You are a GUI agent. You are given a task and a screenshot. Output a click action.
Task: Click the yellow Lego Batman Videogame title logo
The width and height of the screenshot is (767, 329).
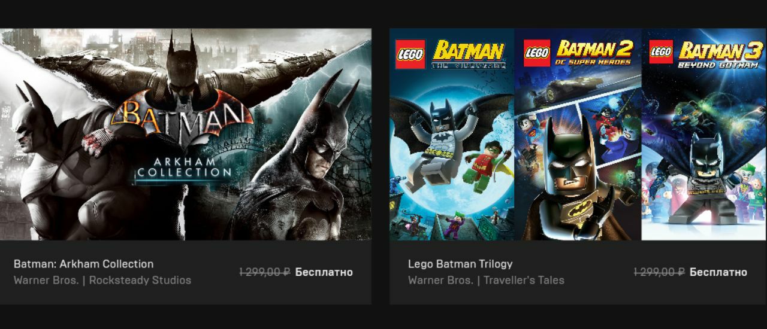[469, 54]
